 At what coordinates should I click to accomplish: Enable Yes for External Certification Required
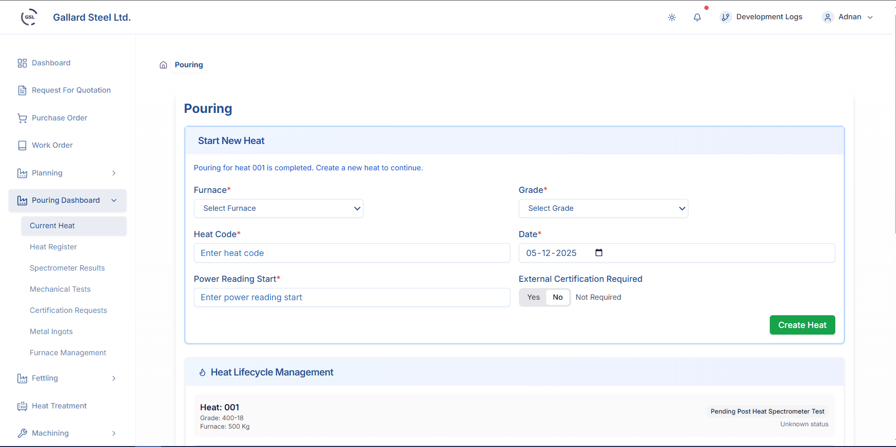click(x=533, y=297)
